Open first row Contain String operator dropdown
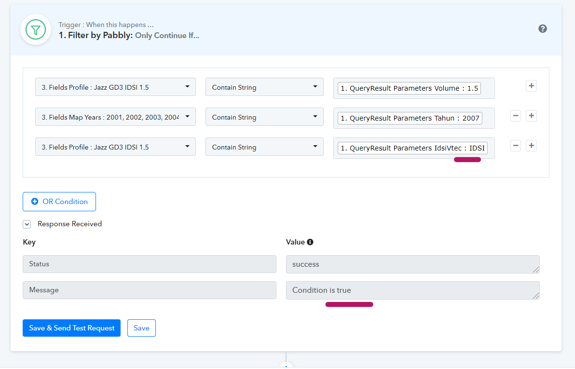Image resolution: width=575 pixels, height=369 pixels. 264,87
